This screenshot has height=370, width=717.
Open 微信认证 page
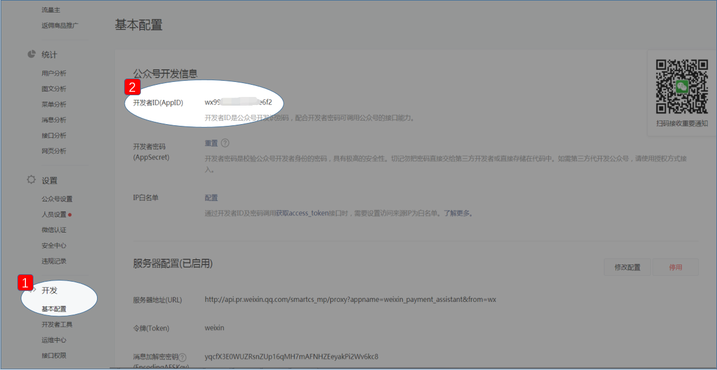coord(54,230)
